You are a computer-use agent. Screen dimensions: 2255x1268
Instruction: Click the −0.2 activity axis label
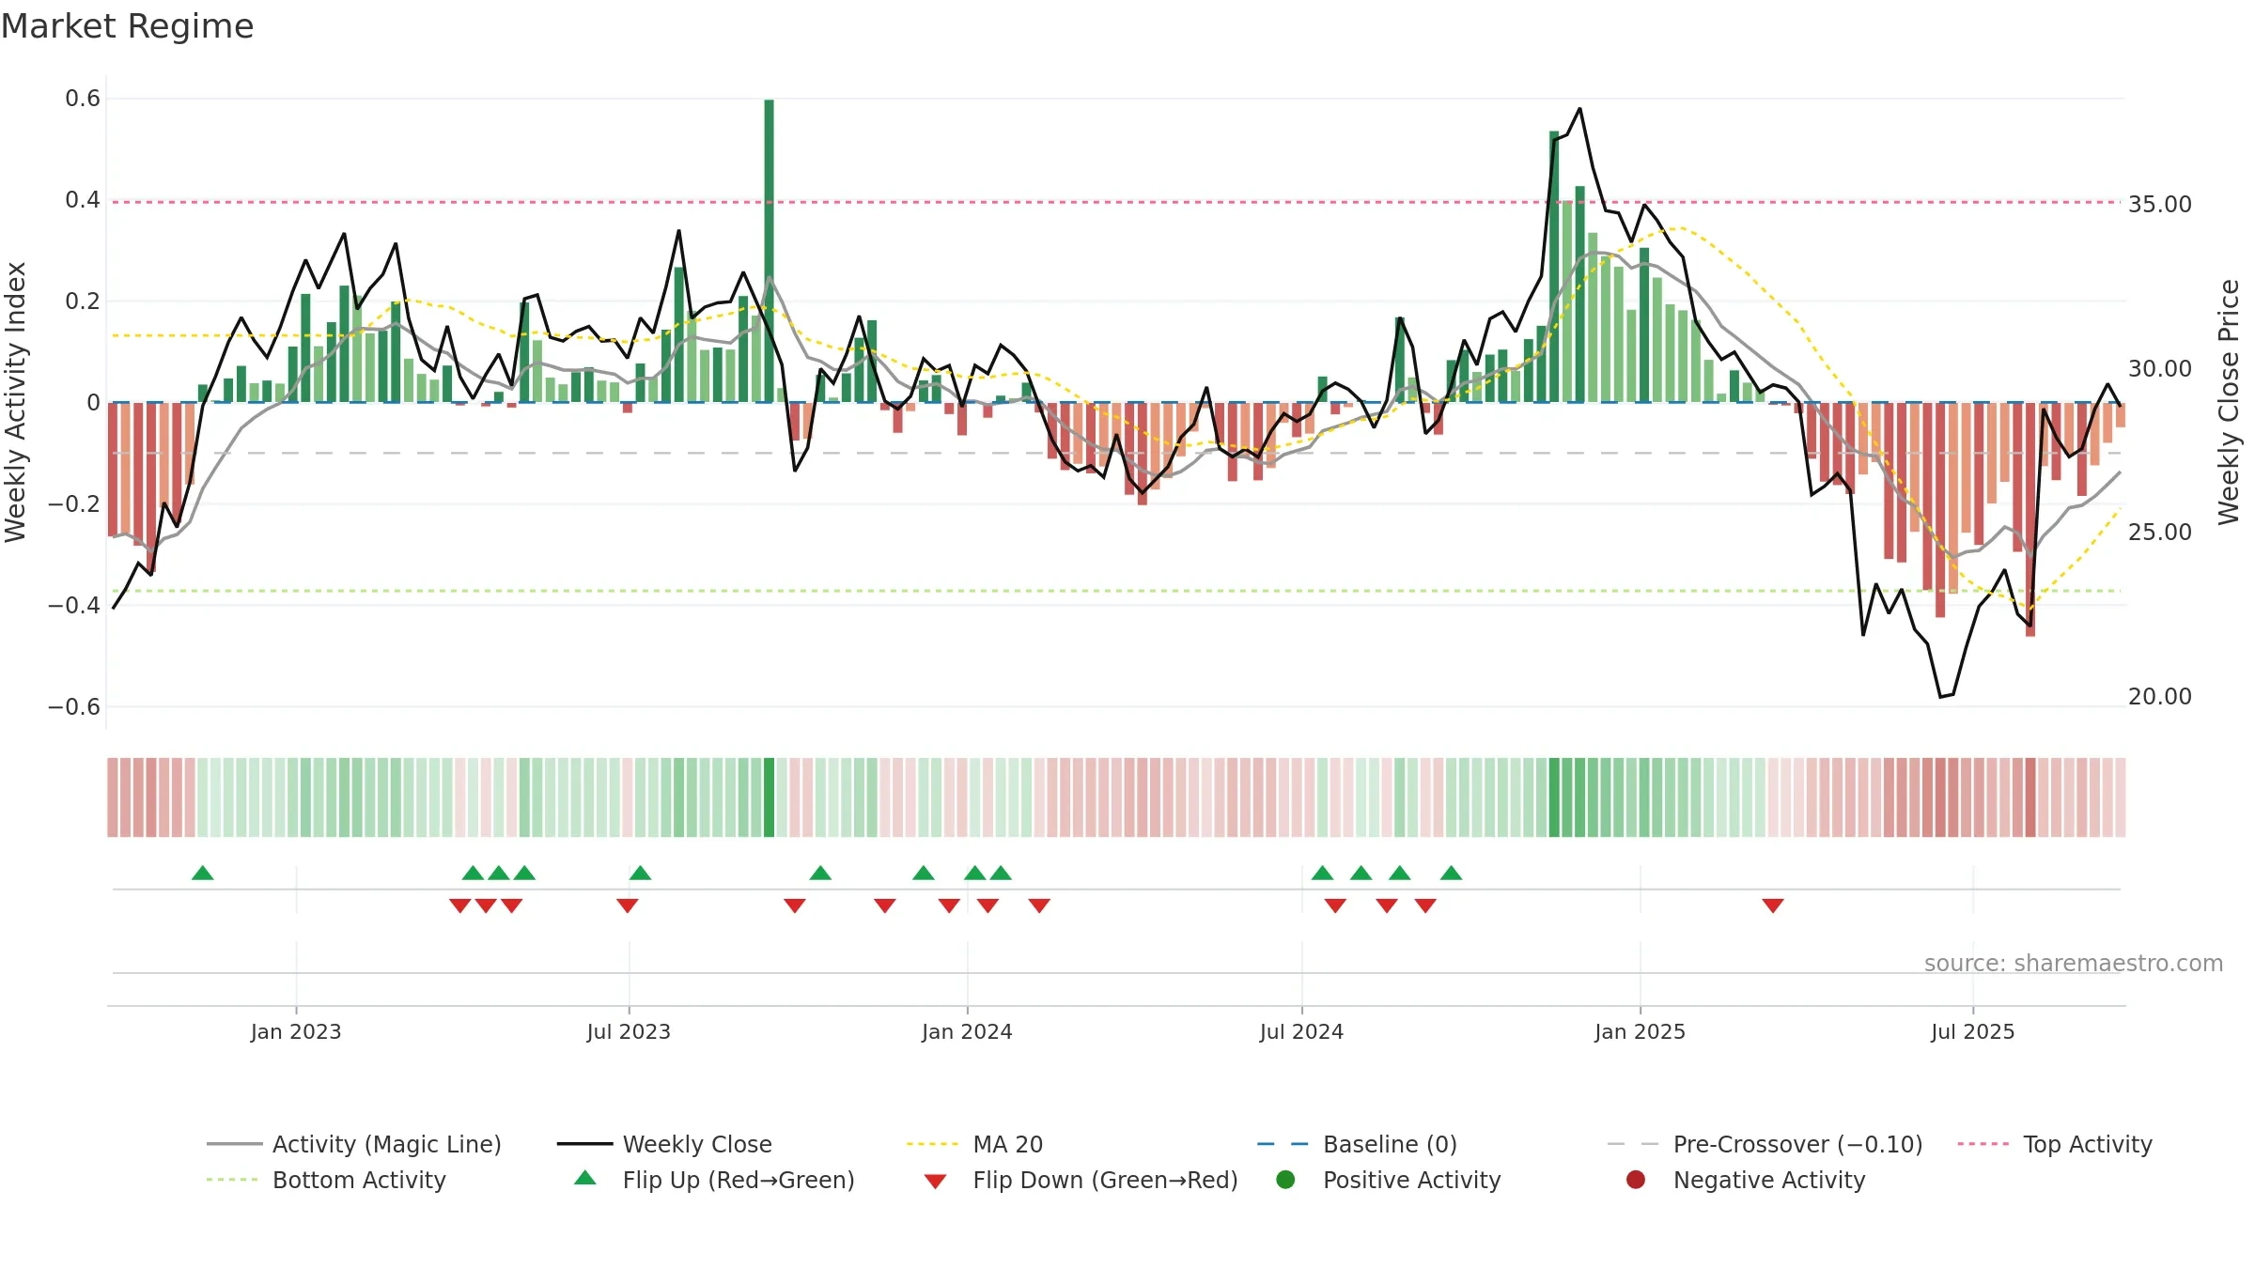74,504
